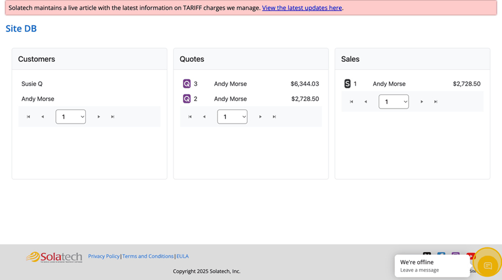This screenshot has width=502, height=280.
Task: Go to first page of Customers list
Action: 28,117
